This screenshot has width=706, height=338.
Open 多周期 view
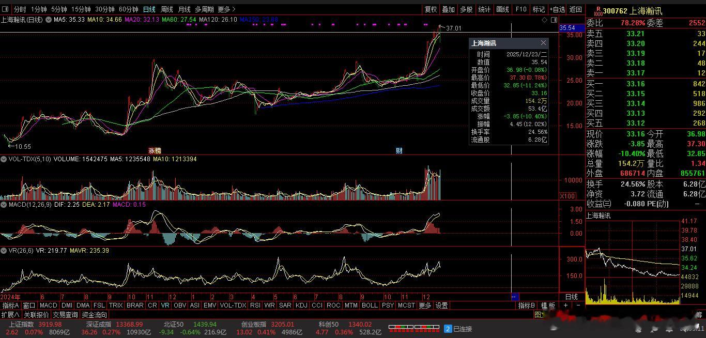(204, 9)
